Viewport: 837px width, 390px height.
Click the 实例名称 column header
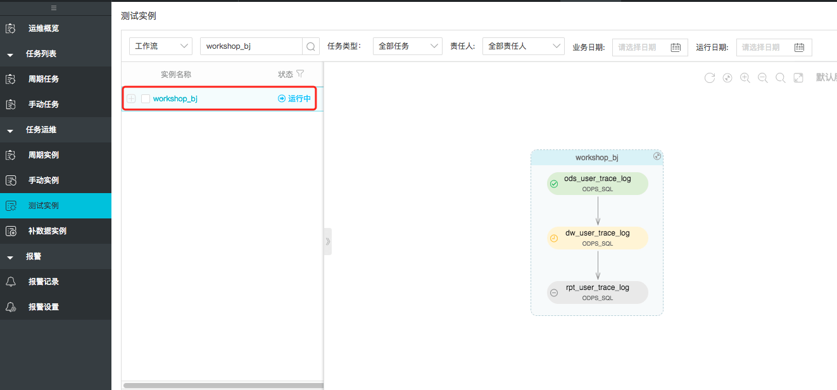point(176,74)
